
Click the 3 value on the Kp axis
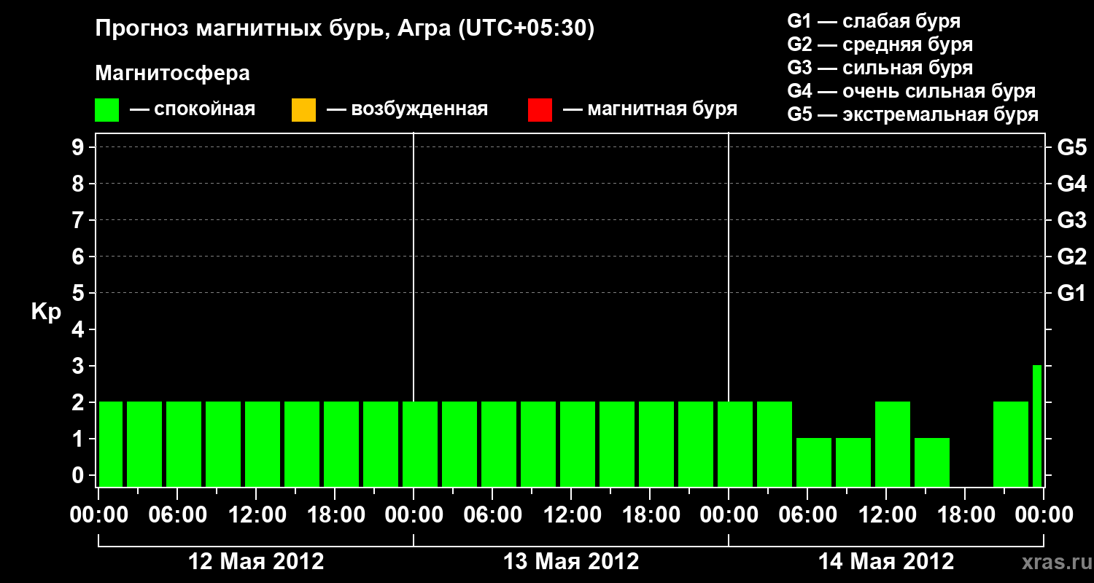[79, 366]
